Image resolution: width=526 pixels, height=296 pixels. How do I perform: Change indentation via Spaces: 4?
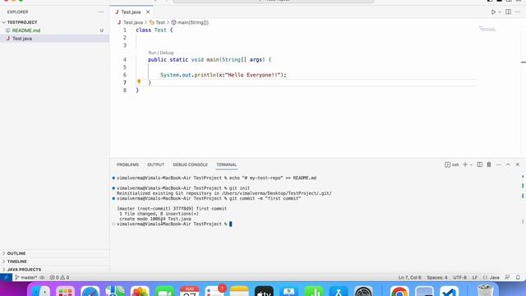point(437,278)
